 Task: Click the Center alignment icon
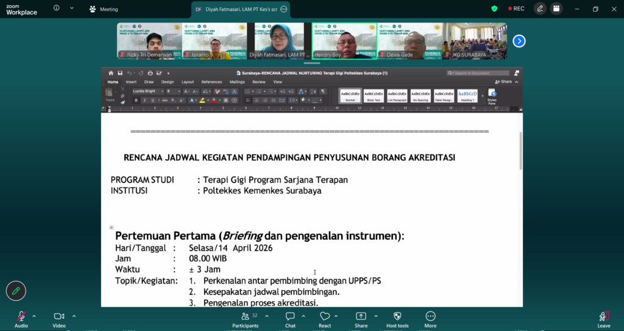257,100
